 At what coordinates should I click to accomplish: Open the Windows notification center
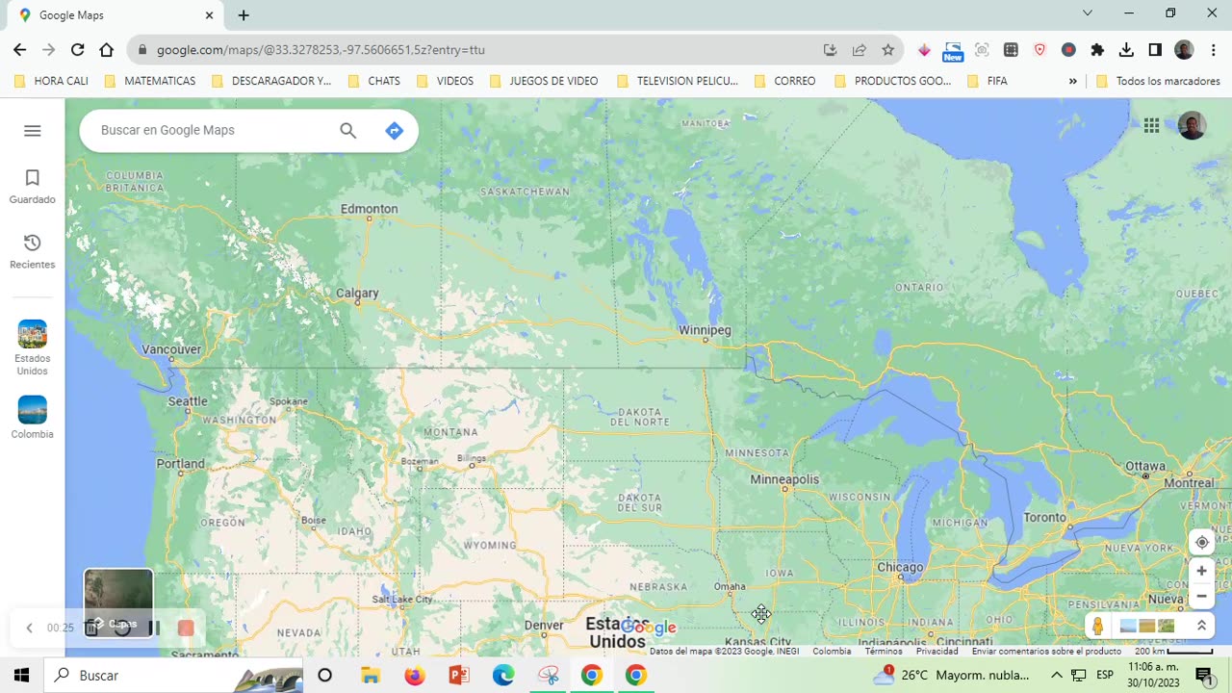(1203, 676)
